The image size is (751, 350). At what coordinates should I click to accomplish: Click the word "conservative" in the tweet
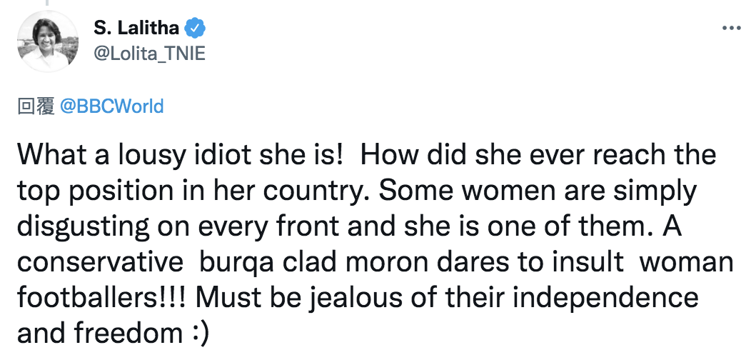(100, 263)
